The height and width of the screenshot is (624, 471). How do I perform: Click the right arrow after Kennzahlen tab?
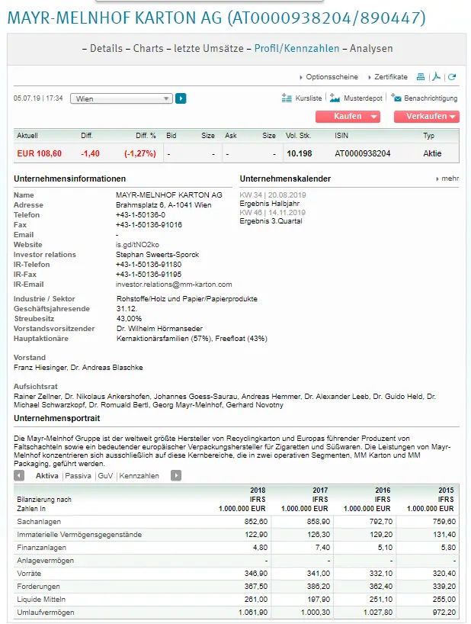pos(176,475)
